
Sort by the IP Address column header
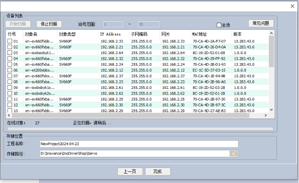pyautogui.click(x=110, y=34)
